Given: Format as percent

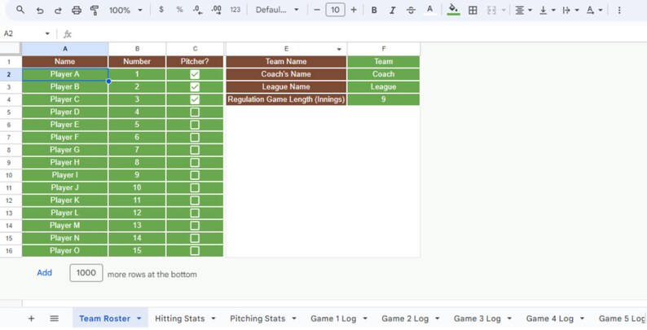Looking at the screenshot, I should point(179,10).
